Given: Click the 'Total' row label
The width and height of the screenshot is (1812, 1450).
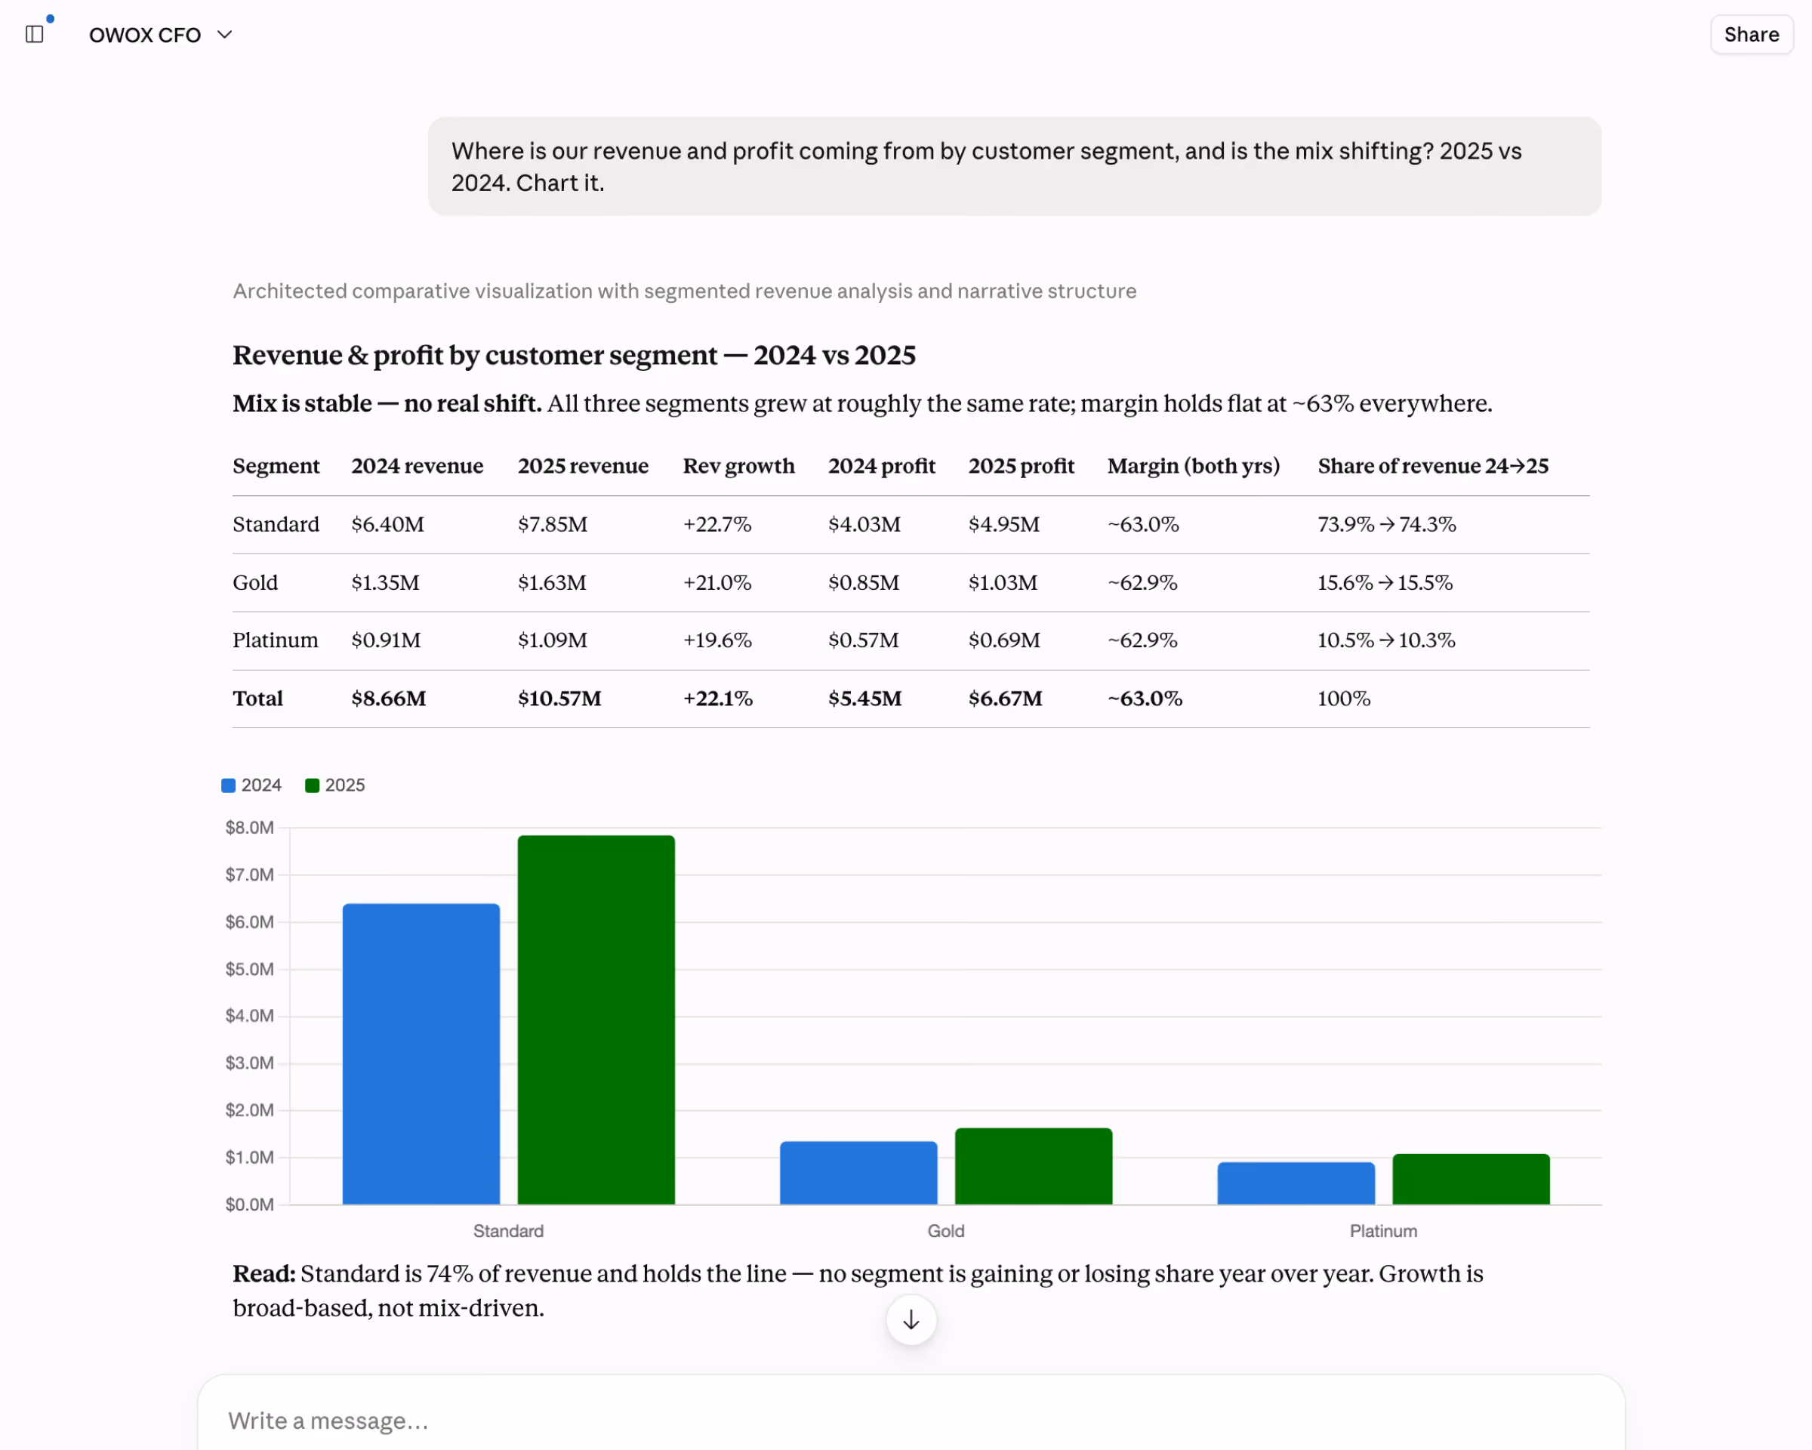Looking at the screenshot, I should click(x=257, y=699).
